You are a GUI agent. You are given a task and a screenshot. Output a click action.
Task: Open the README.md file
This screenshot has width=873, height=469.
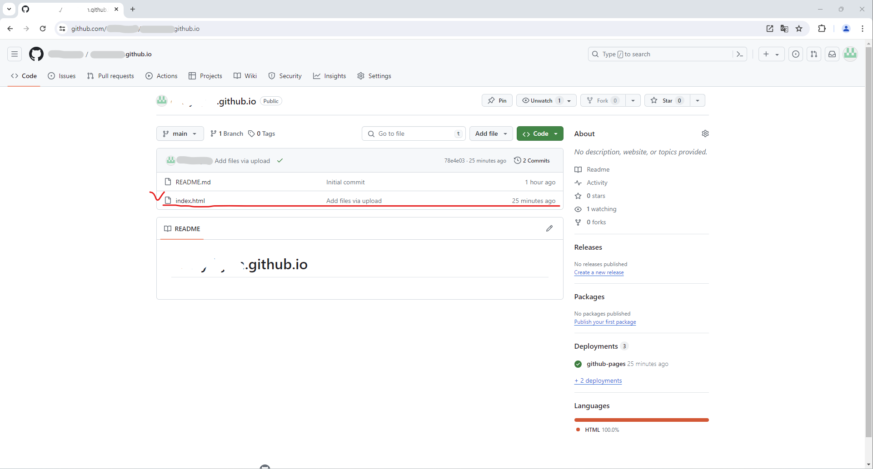point(193,182)
